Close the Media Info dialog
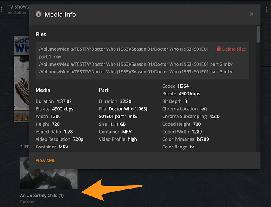This screenshot has width=271, height=207. [x=251, y=15]
